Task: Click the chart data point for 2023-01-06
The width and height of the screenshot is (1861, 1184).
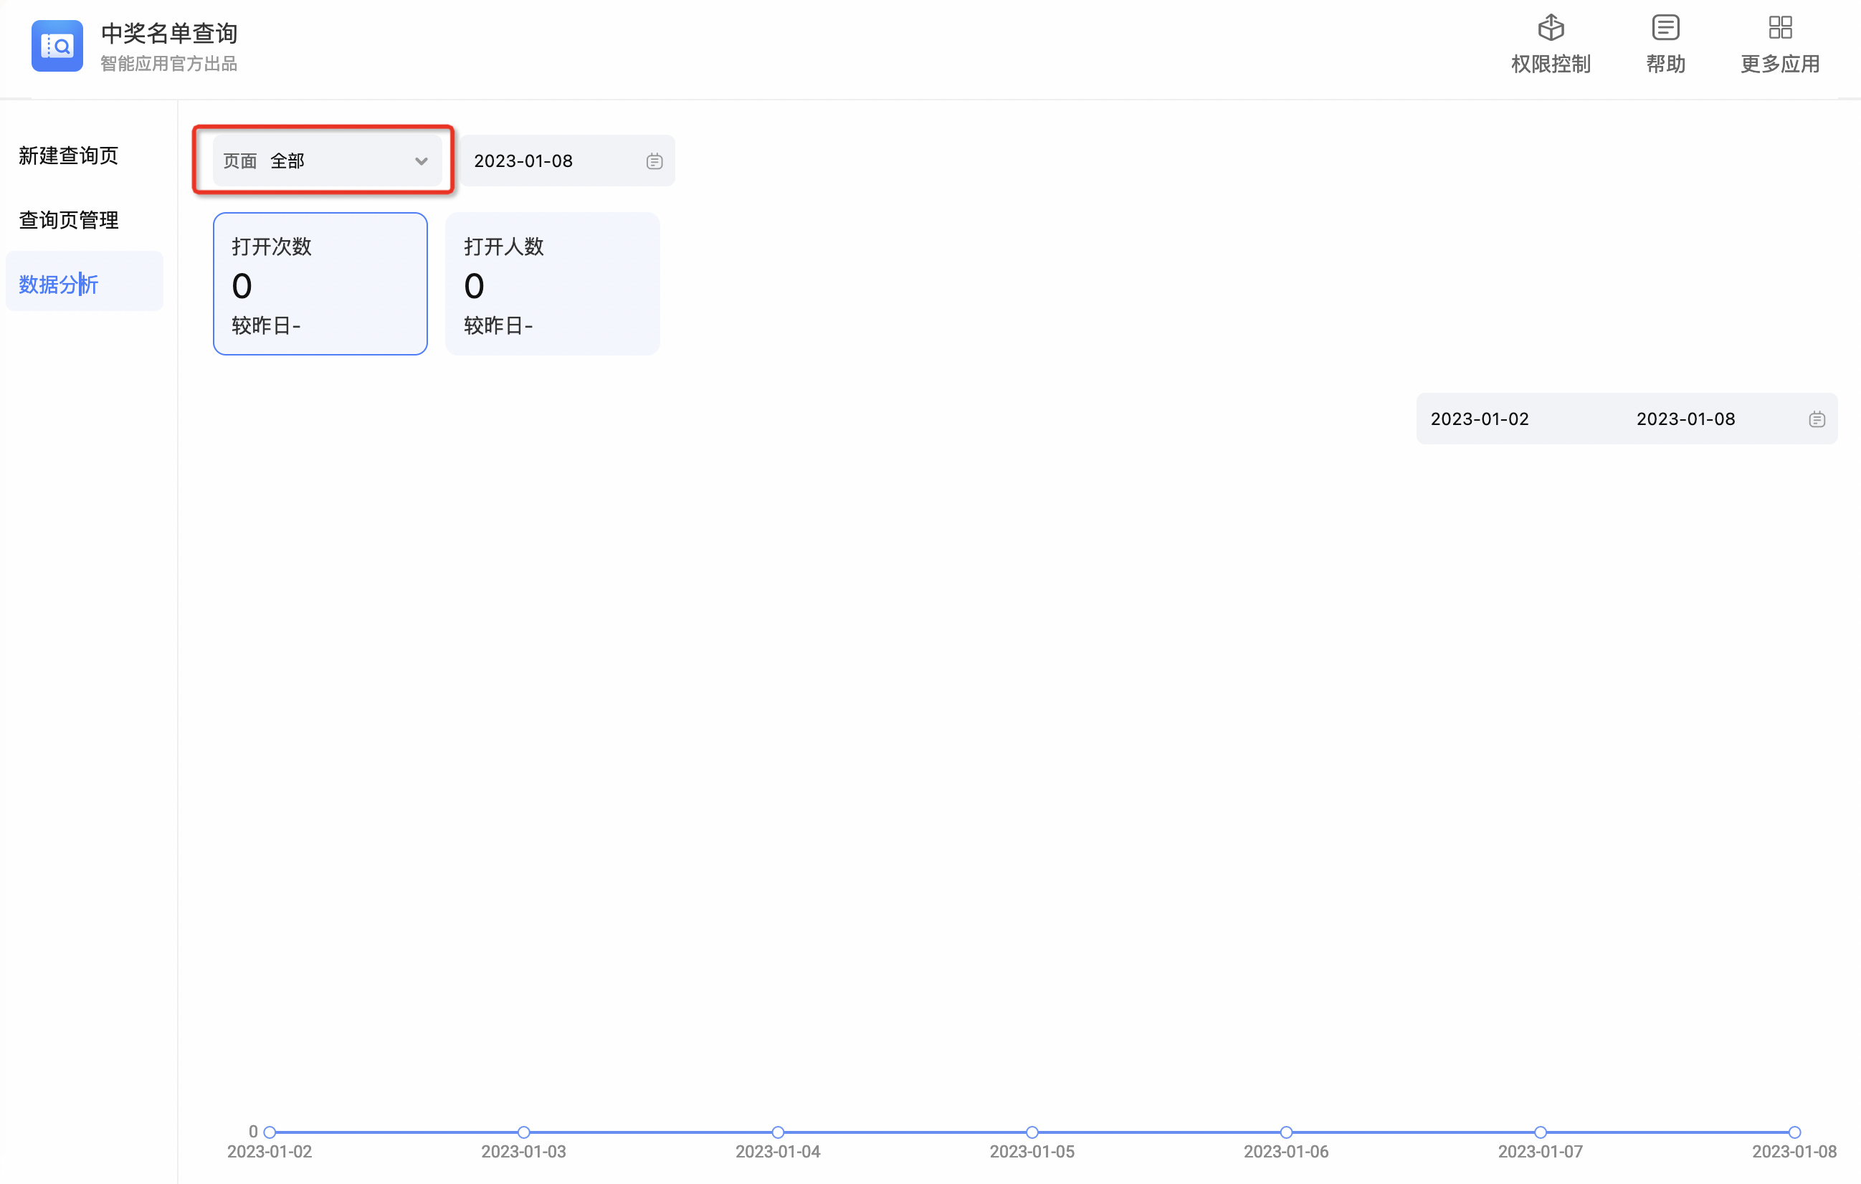Action: tap(1286, 1132)
